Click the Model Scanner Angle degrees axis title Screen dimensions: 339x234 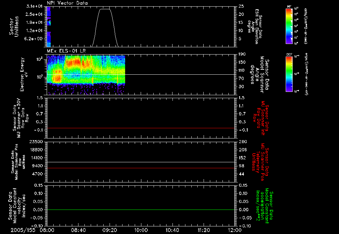(260, 75)
